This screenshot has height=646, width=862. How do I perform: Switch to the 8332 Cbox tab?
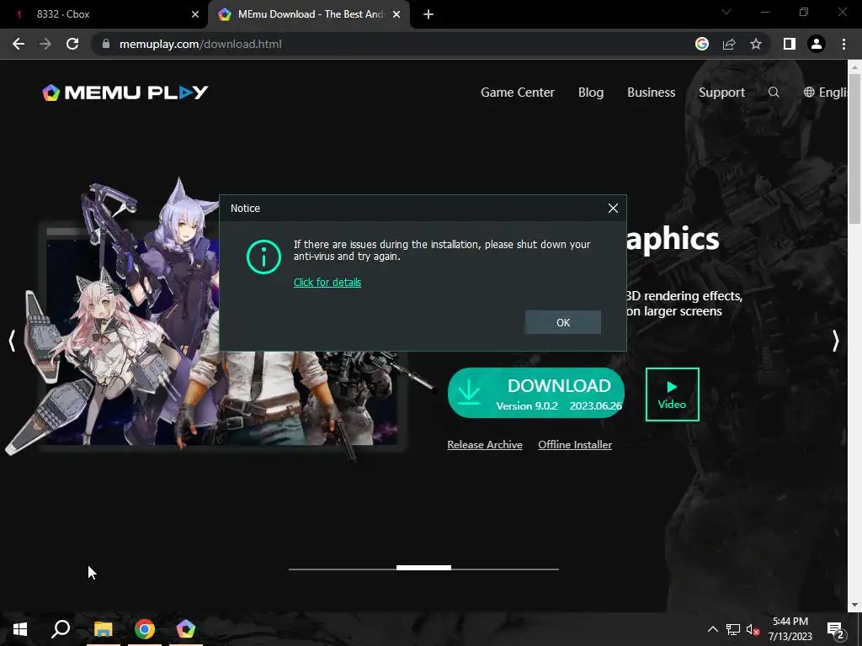[104, 14]
